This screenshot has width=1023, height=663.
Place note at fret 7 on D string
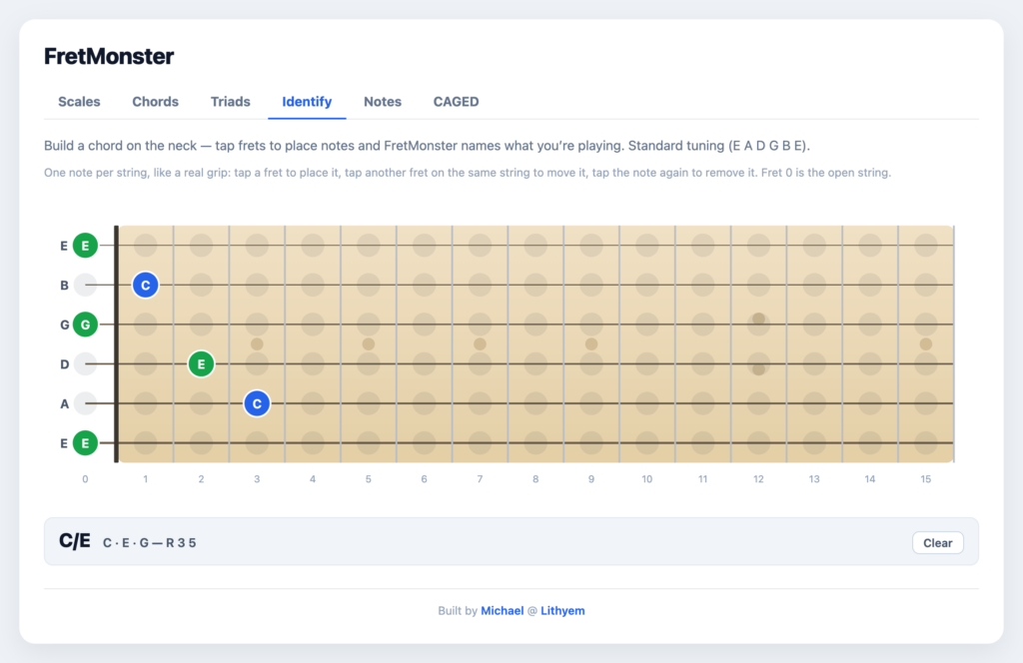click(481, 363)
